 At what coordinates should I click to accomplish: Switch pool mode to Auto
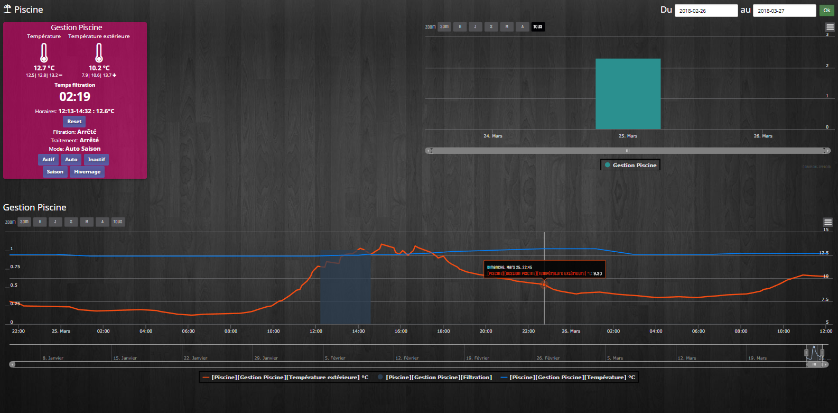point(71,160)
